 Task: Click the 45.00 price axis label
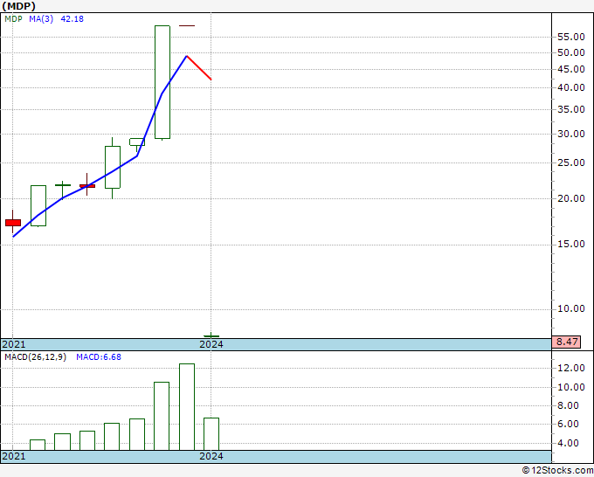point(571,69)
